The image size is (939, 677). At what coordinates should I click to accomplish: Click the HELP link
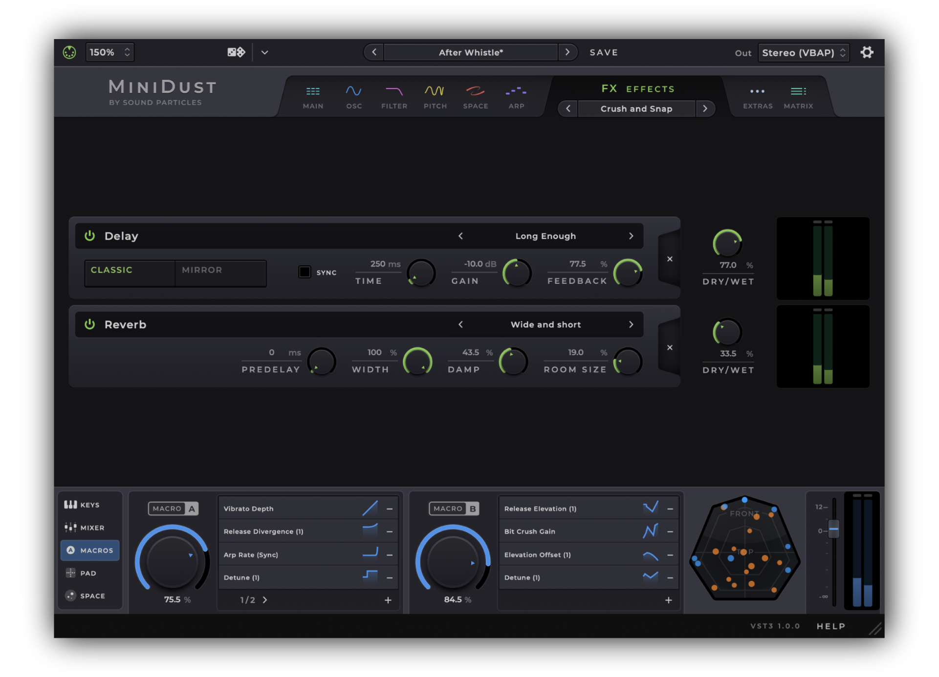(x=830, y=626)
